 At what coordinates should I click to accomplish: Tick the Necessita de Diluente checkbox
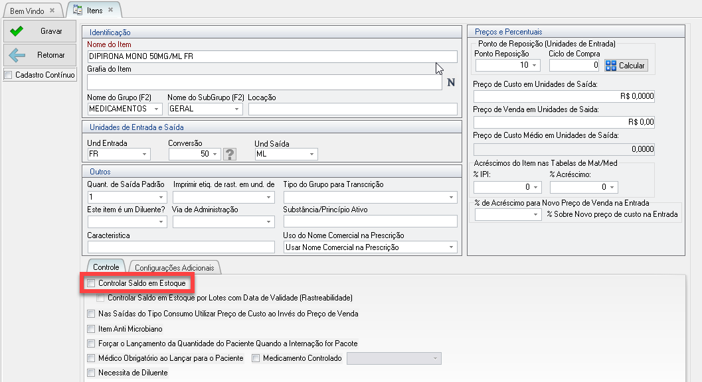tap(92, 373)
